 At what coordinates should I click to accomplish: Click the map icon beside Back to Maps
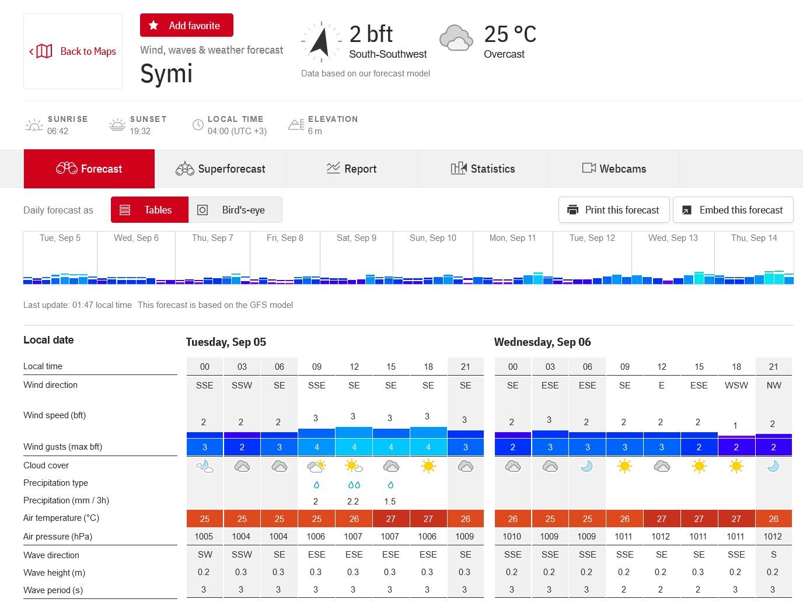click(44, 51)
